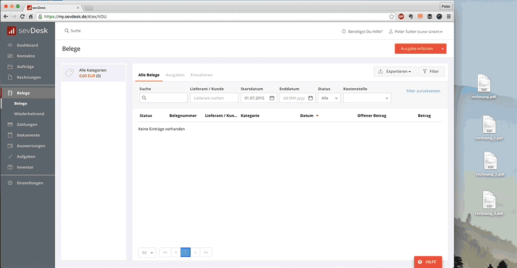Sort by Kategorie column header
Image resolution: width=517 pixels, height=268 pixels.
(x=250, y=116)
